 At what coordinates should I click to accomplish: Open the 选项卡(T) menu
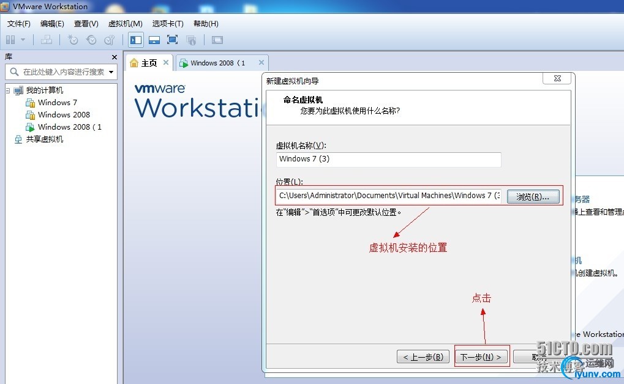(168, 24)
